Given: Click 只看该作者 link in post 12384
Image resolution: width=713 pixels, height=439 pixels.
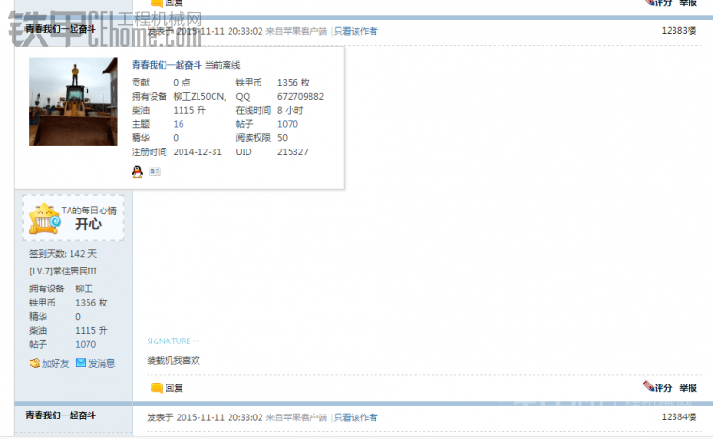Looking at the screenshot, I should [x=356, y=417].
